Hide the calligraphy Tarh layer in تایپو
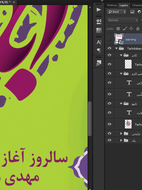Screen dimensions: 142x190 [x=109, y=124]
